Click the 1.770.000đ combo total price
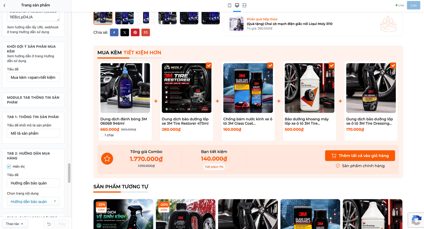This screenshot has height=229, width=424. pyautogui.click(x=146, y=159)
